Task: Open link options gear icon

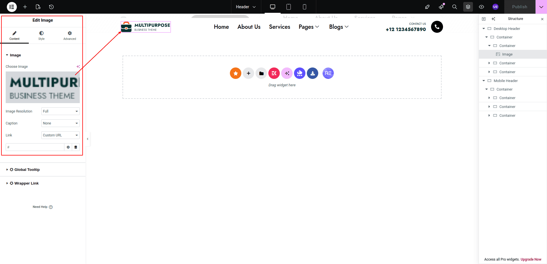Action: (x=68, y=147)
